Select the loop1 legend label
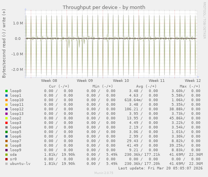The image size is (208, 177). 16,96
